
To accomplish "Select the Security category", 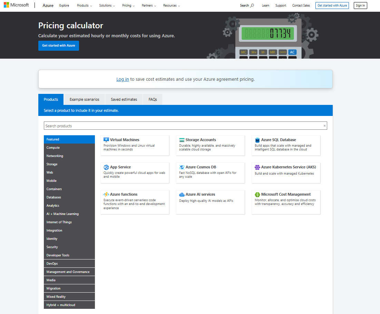I will (69, 247).
